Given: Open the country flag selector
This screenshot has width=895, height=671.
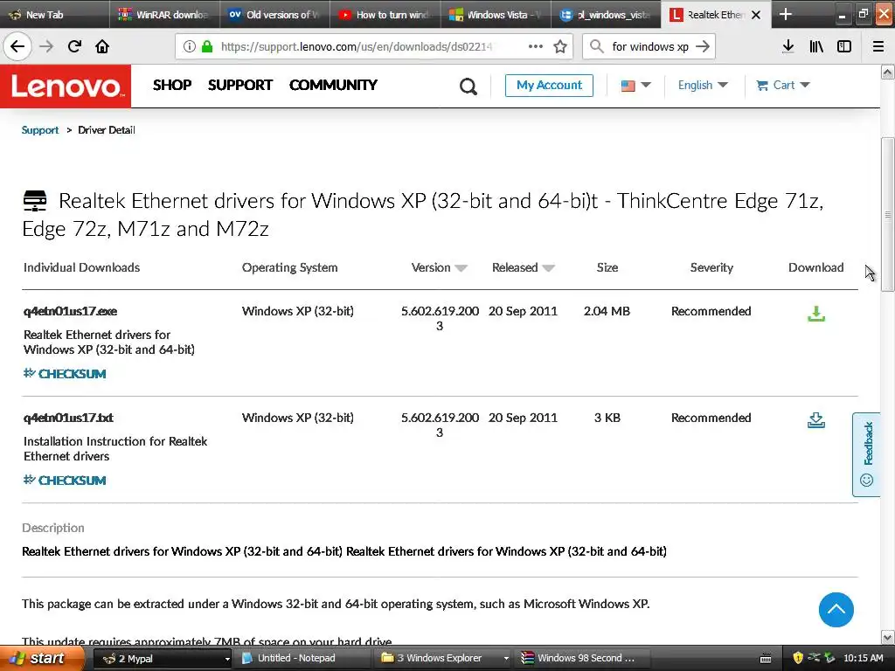Looking at the screenshot, I should [x=635, y=85].
